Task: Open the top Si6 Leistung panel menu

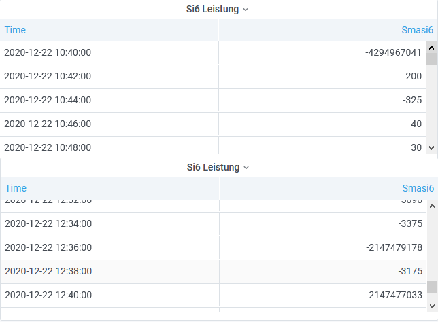Action: [x=218, y=10]
